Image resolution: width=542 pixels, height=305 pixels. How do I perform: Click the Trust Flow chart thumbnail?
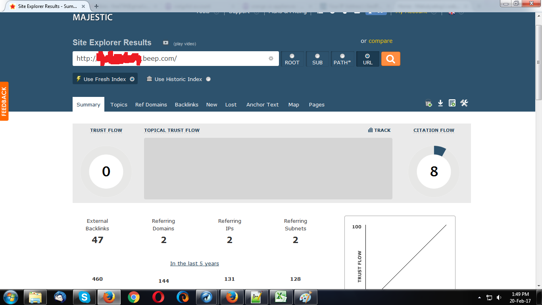[x=400, y=253]
